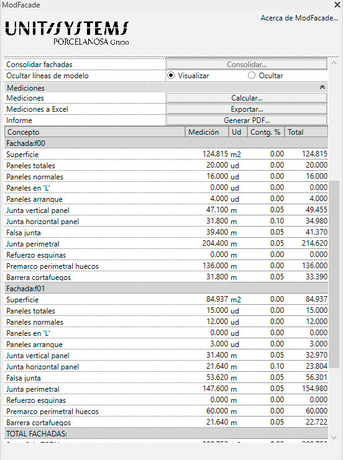Click the Calcular... button
343x460 pixels.
click(x=247, y=98)
